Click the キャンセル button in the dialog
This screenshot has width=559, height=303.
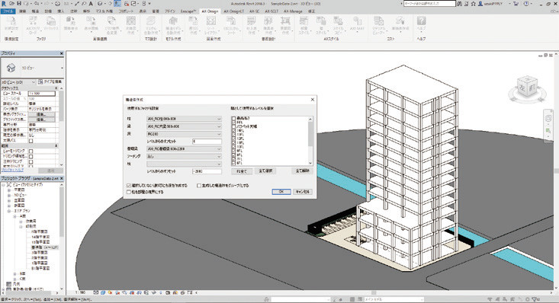point(302,192)
